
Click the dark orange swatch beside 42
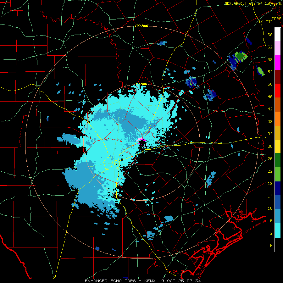coord(278,104)
